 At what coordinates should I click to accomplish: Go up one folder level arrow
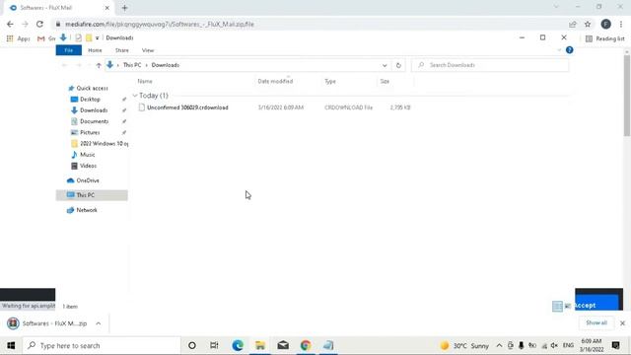coord(99,65)
